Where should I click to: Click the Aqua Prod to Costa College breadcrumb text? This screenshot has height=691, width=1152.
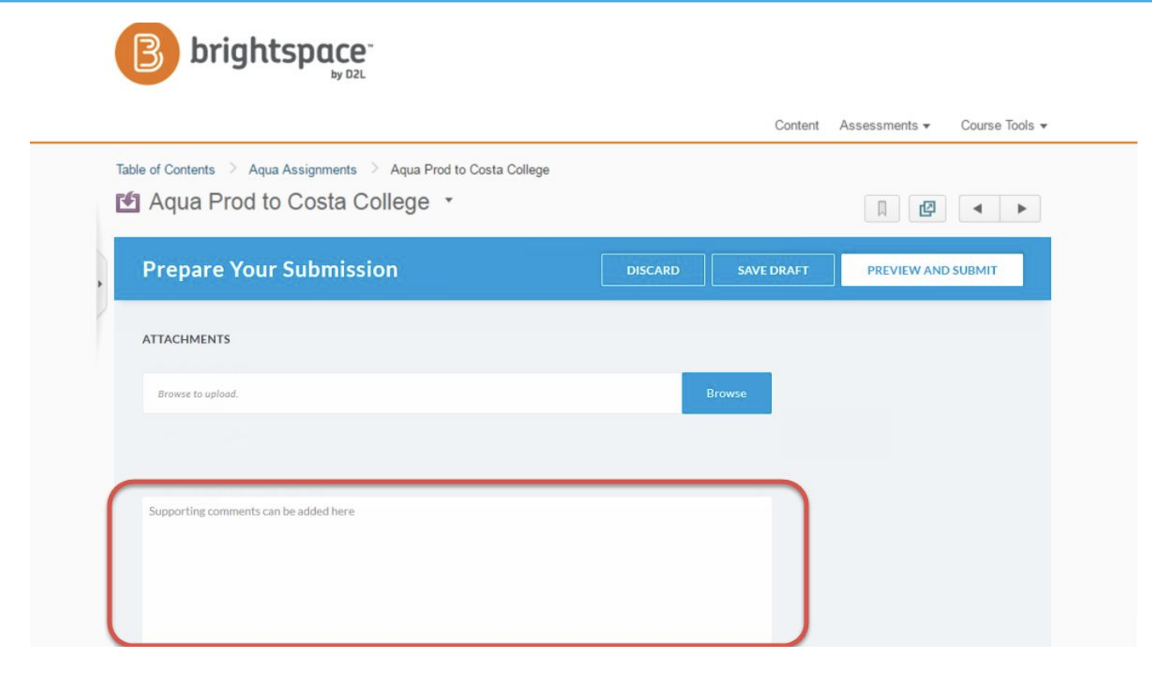pyautogui.click(x=470, y=170)
